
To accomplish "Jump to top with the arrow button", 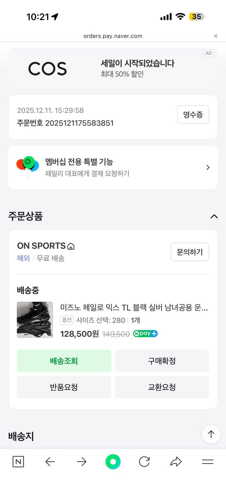I will coord(211,434).
